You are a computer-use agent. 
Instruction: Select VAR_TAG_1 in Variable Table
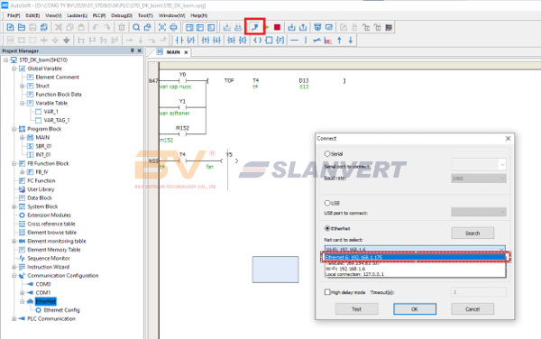click(57, 120)
